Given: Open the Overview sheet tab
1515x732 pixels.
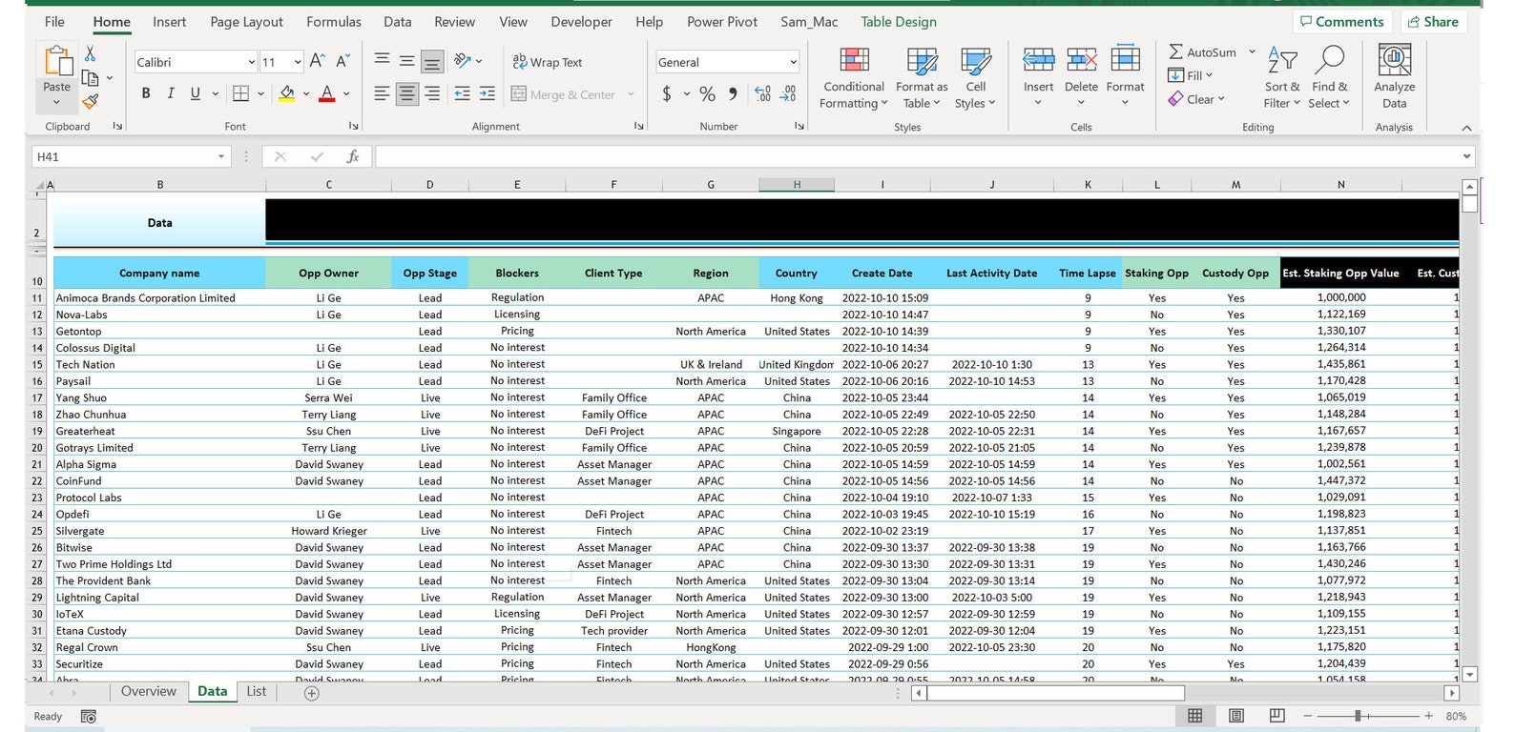Looking at the screenshot, I should click(148, 692).
